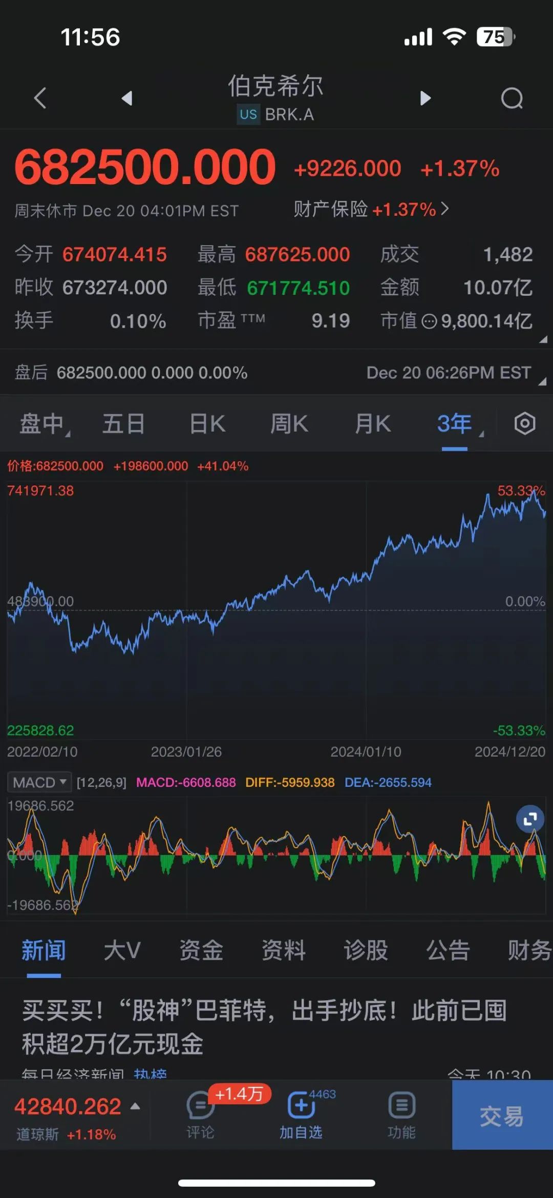553x1198 pixels.
Task: Tap the 今开 674074.415 value
Action: coord(115,255)
